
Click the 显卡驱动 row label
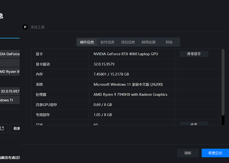[43, 64]
